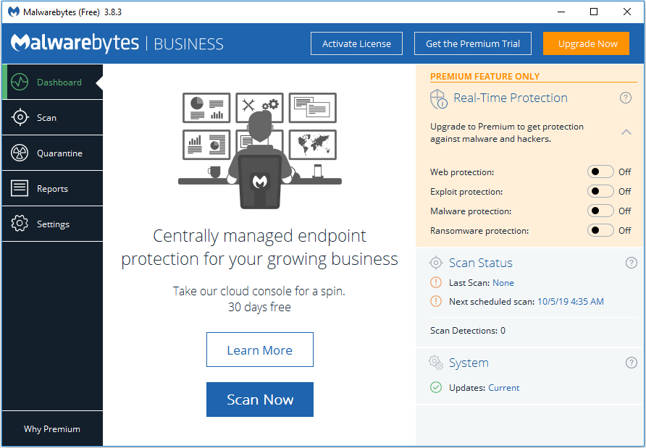Start a scan with Scan Now button
646x448 pixels.
click(x=260, y=400)
